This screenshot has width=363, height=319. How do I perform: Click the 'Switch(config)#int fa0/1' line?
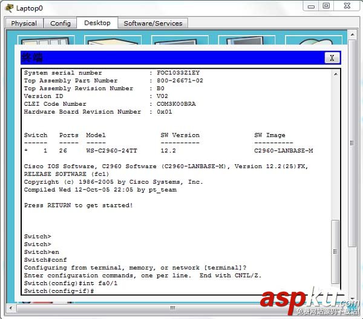[x=71, y=283]
